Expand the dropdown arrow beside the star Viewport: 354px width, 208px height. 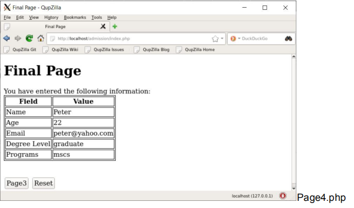[x=222, y=38]
